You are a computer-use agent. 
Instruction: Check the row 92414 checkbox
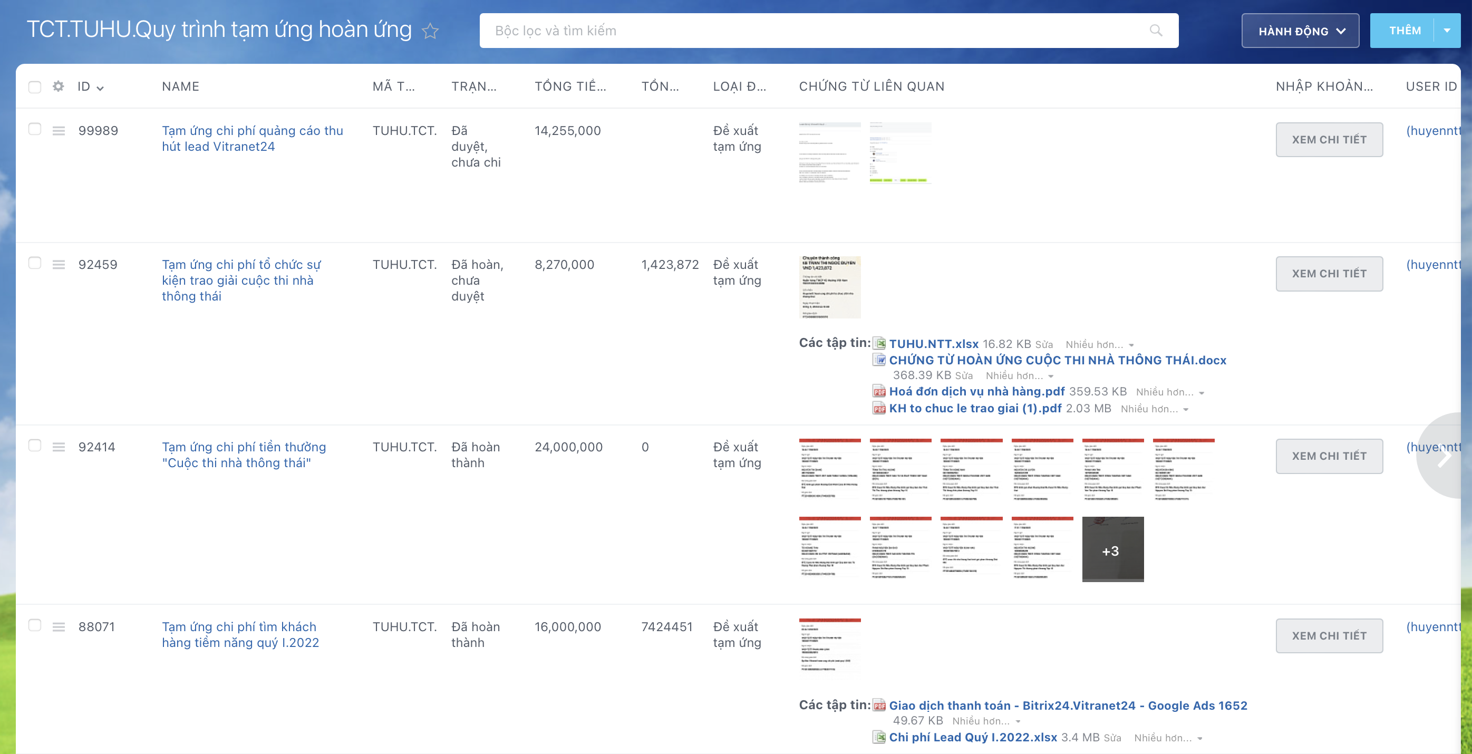[35, 446]
